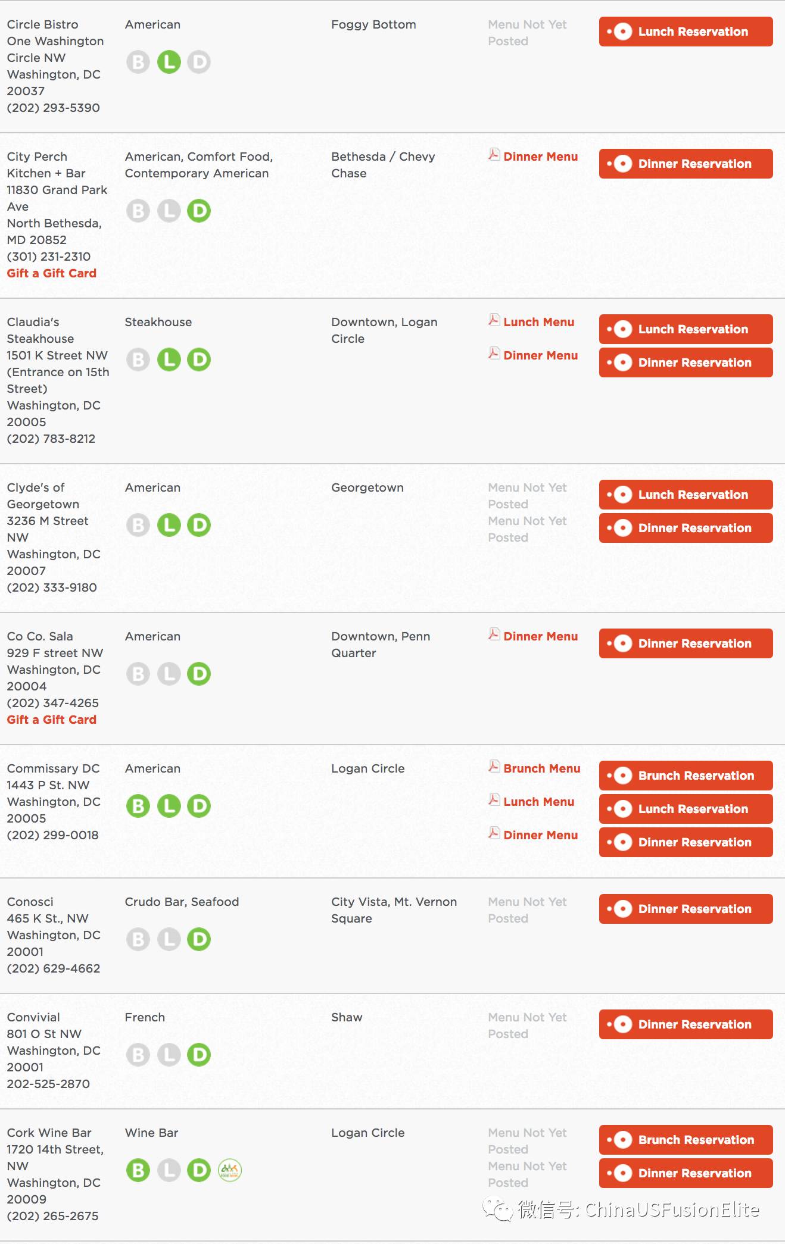
Task: Click PDF icon beside Commissary Brunch Menu
Action: (x=494, y=767)
